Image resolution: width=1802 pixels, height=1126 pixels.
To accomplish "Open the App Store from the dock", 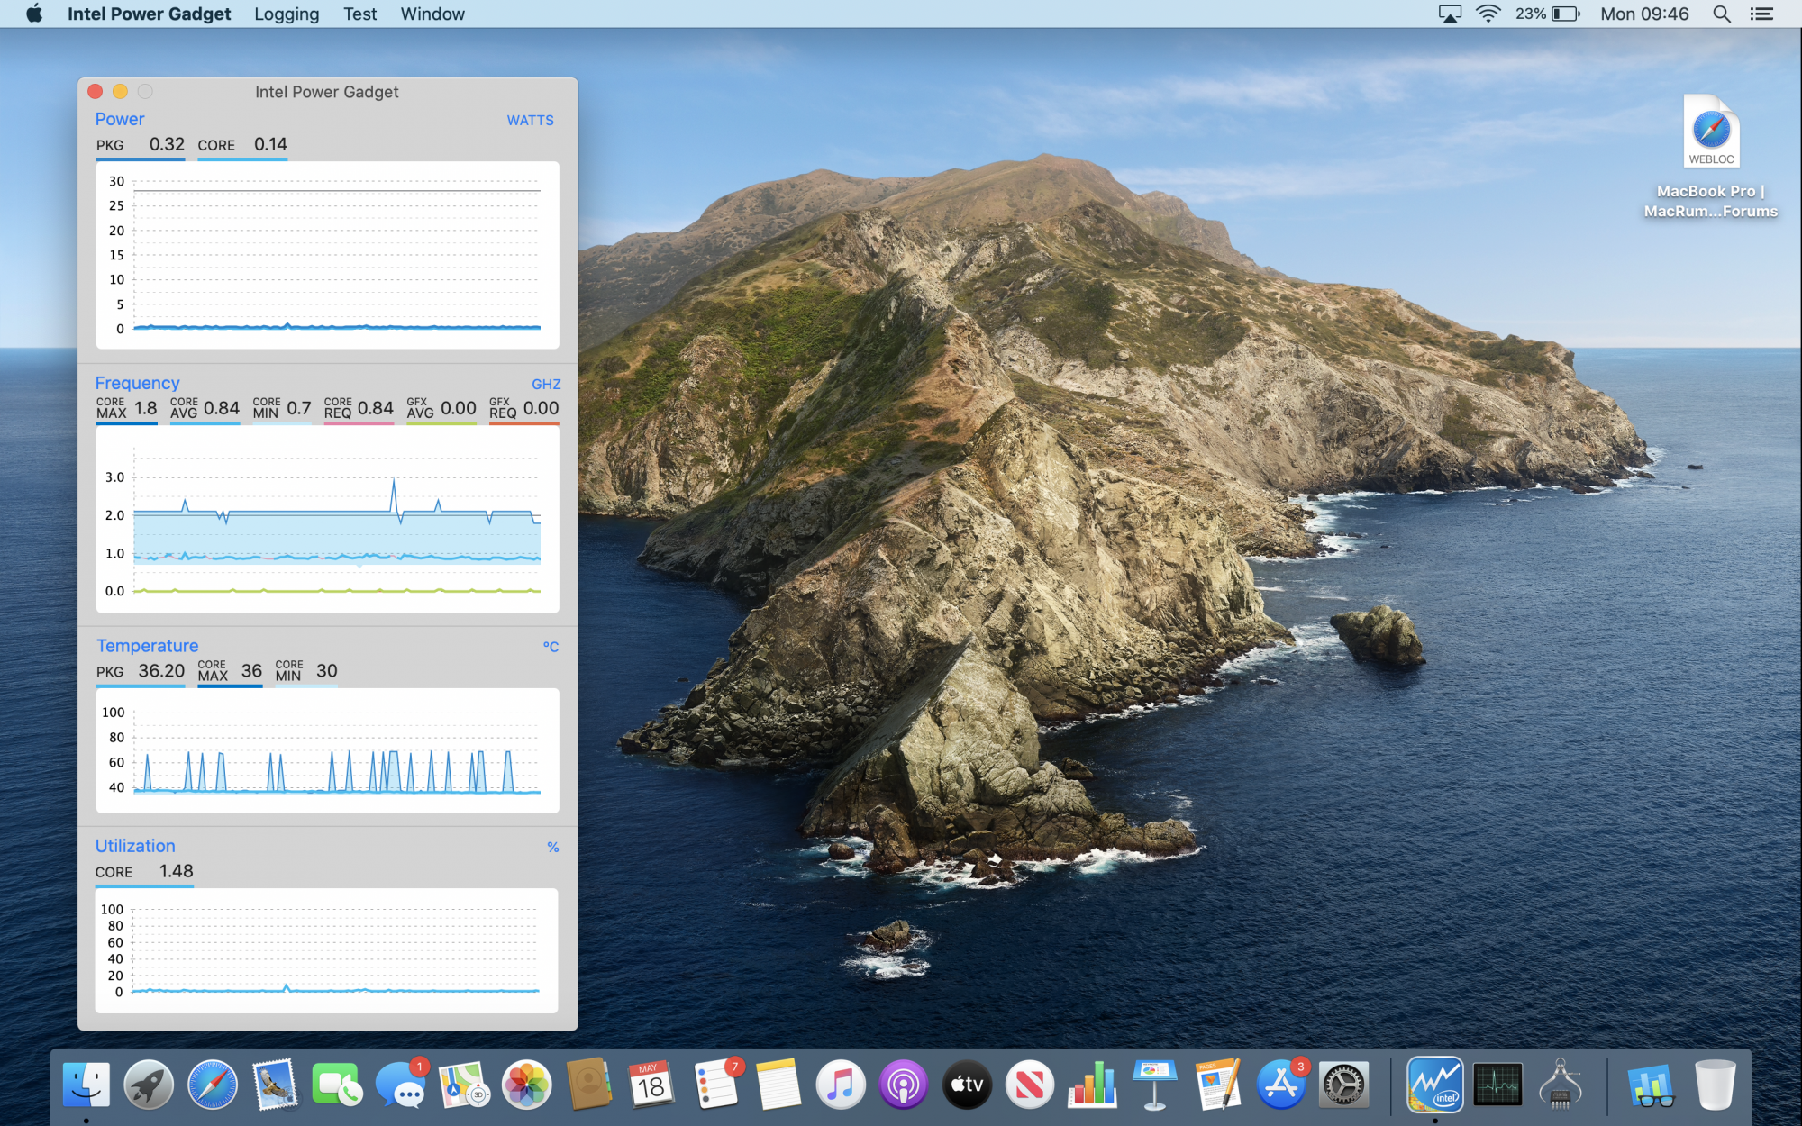I will point(1280,1084).
